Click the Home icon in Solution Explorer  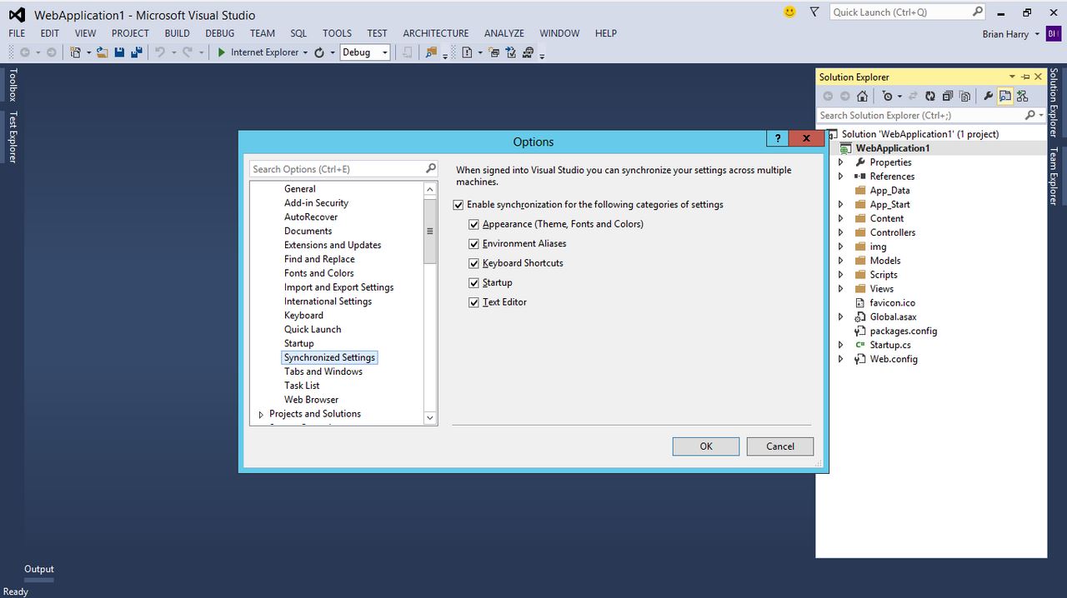coord(863,97)
